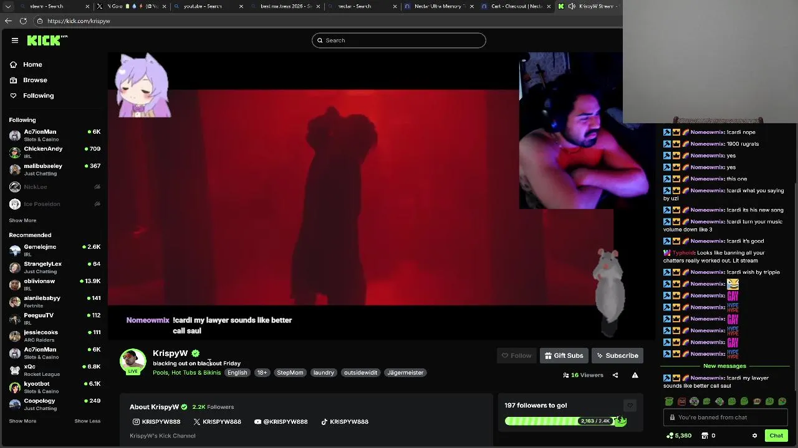Click the green Chat send button
This screenshot has width=798, height=448.
[776, 436]
